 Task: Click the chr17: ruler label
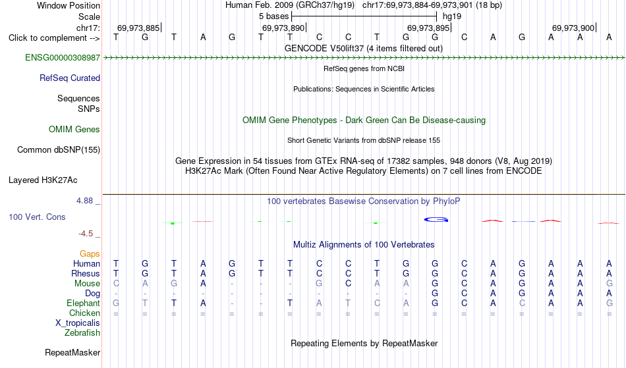click(88, 28)
